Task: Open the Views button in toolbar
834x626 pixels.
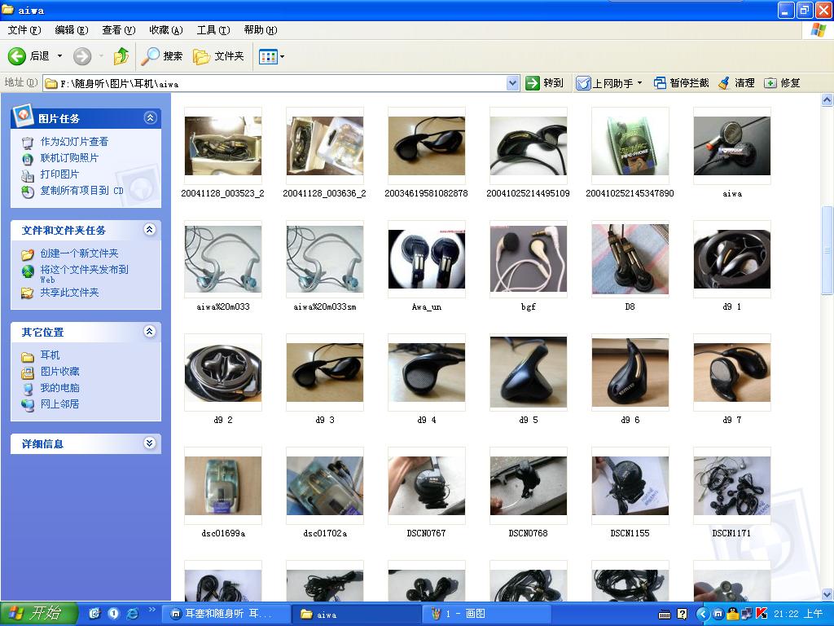Action: pyautogui.click(x=267, y=56)
